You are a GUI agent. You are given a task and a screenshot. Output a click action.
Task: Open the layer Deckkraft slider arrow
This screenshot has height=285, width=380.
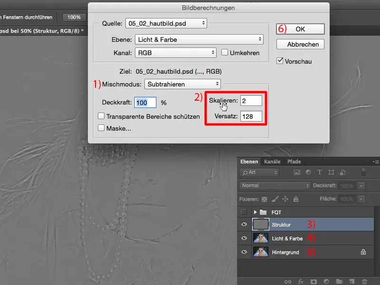click(x=361, y=186)
